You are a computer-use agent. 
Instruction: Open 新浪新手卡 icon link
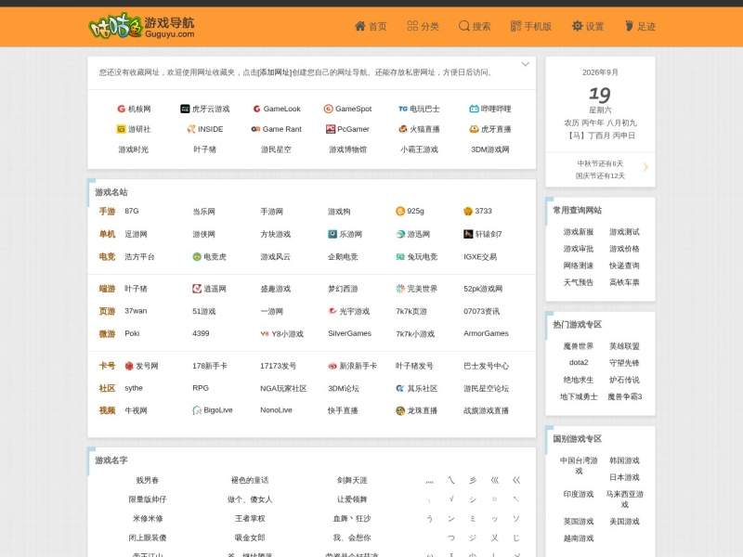(353, 366)
